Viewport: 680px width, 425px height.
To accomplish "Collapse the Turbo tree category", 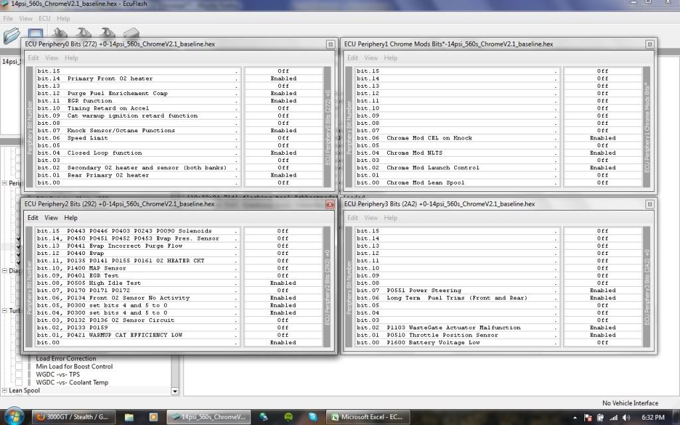I will point(5,311).
